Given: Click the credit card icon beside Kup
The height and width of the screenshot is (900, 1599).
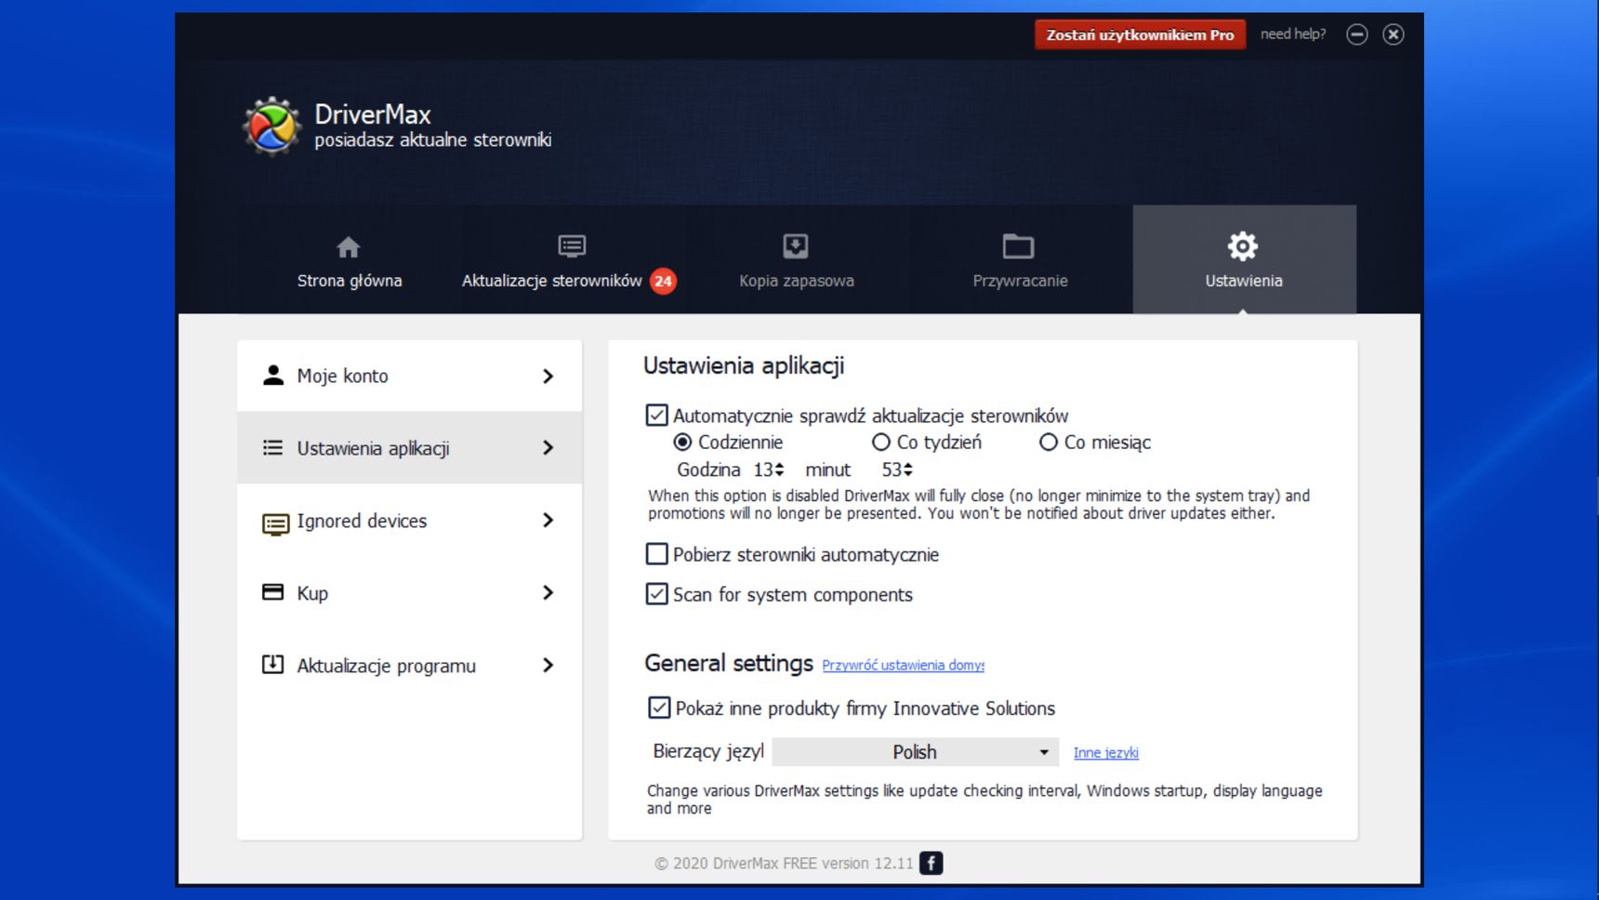Looking at the screenshot, I should click(272, 592).
